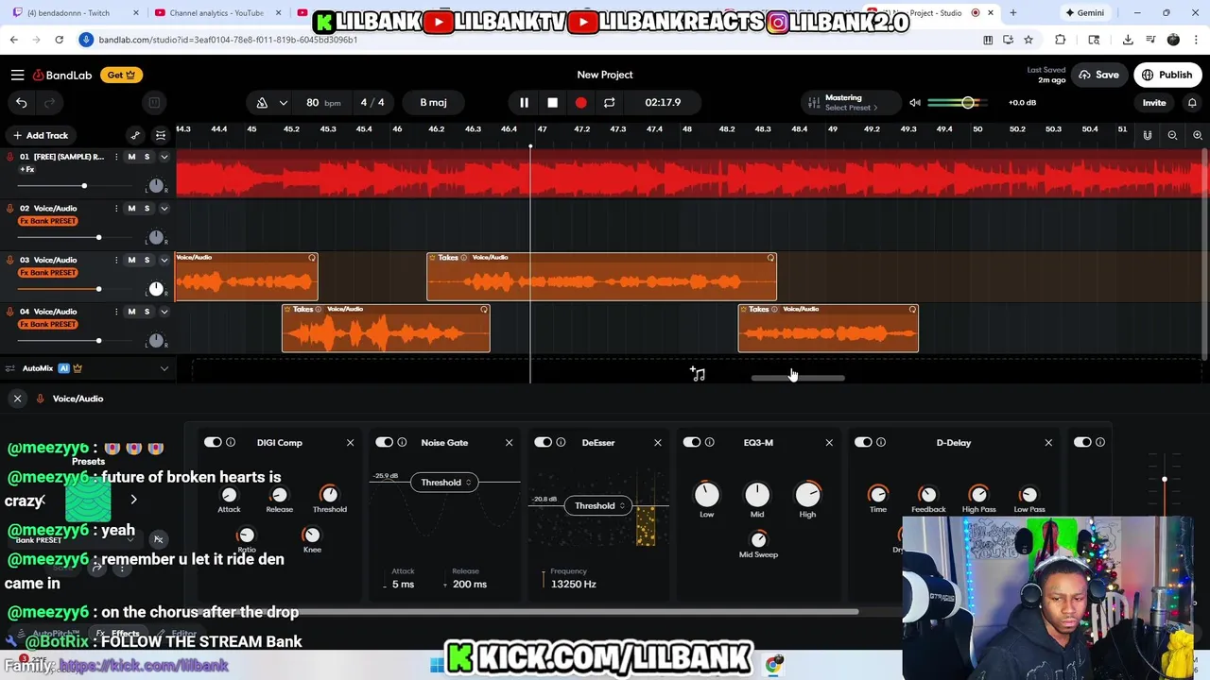Solo track 03 Voice/Audio
The height and width of the screenshot is (680, 1210).
(147, 260)
